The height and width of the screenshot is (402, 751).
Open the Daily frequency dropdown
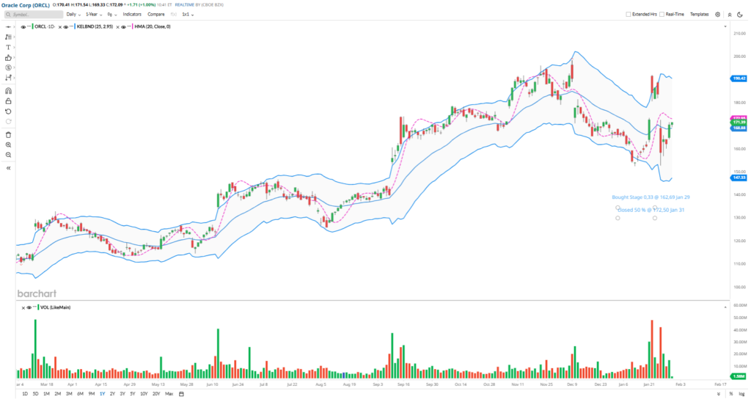pyautogui.click(x=74, y=14)
